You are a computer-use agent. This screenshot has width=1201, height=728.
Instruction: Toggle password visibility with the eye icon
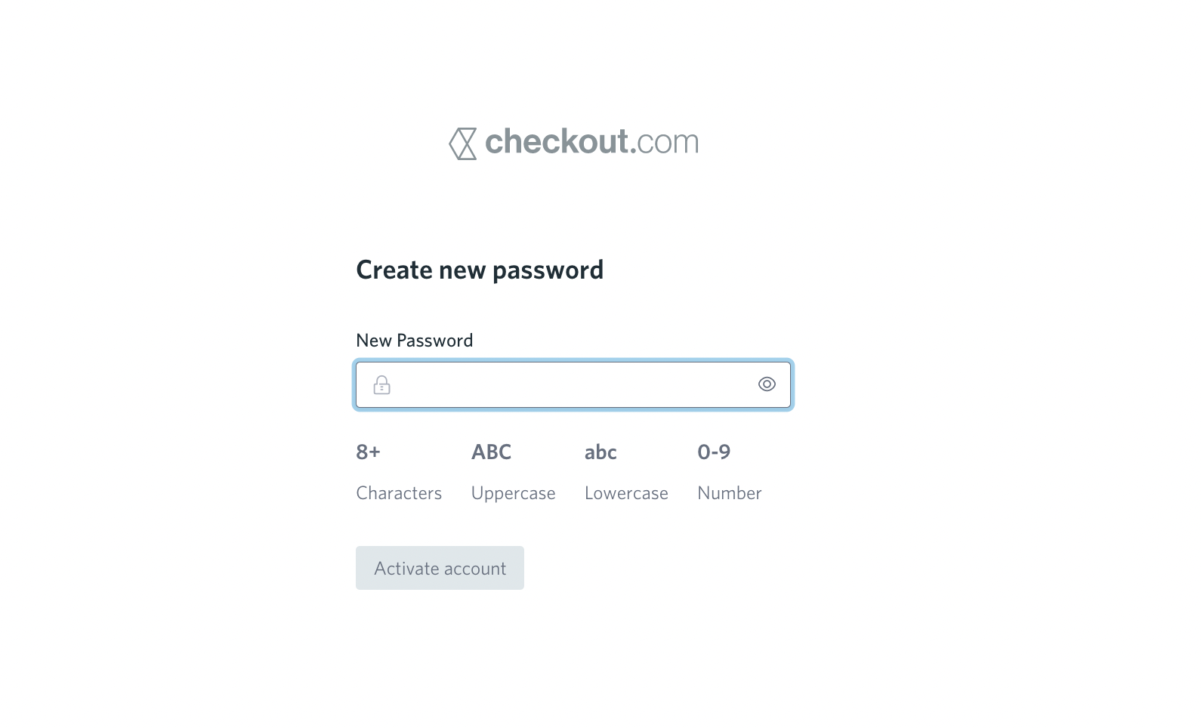pos(767,384)
